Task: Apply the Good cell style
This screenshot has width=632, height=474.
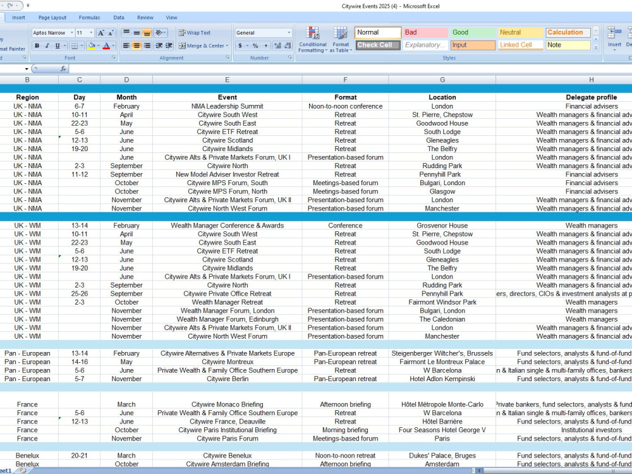Action: [x=473, y=33]
